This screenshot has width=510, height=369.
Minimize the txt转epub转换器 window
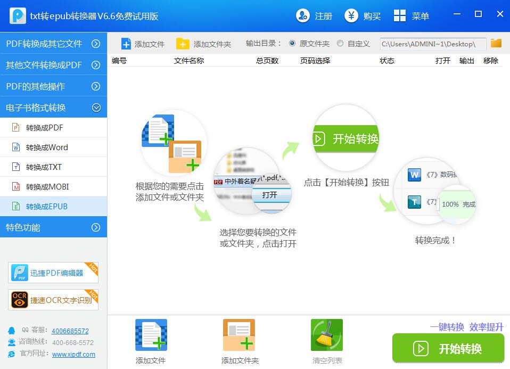[x=457, y=14]
